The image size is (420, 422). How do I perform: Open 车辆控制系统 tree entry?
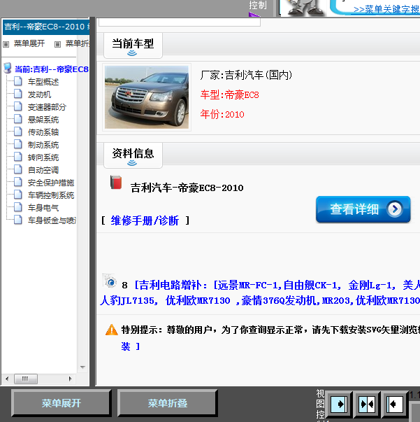(x=51, y=195)
